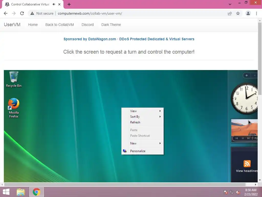Image resolution: width=262 pixels, height=197 pixels.
Task: Go back in Chrome
Action: [x=6, y=13]
